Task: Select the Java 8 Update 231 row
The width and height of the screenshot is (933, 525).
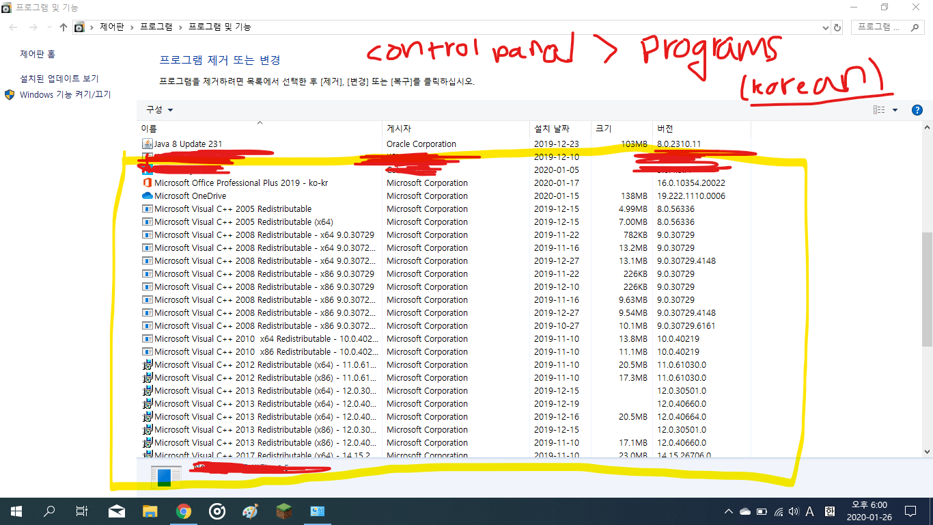Action: [x=444, y=144]
